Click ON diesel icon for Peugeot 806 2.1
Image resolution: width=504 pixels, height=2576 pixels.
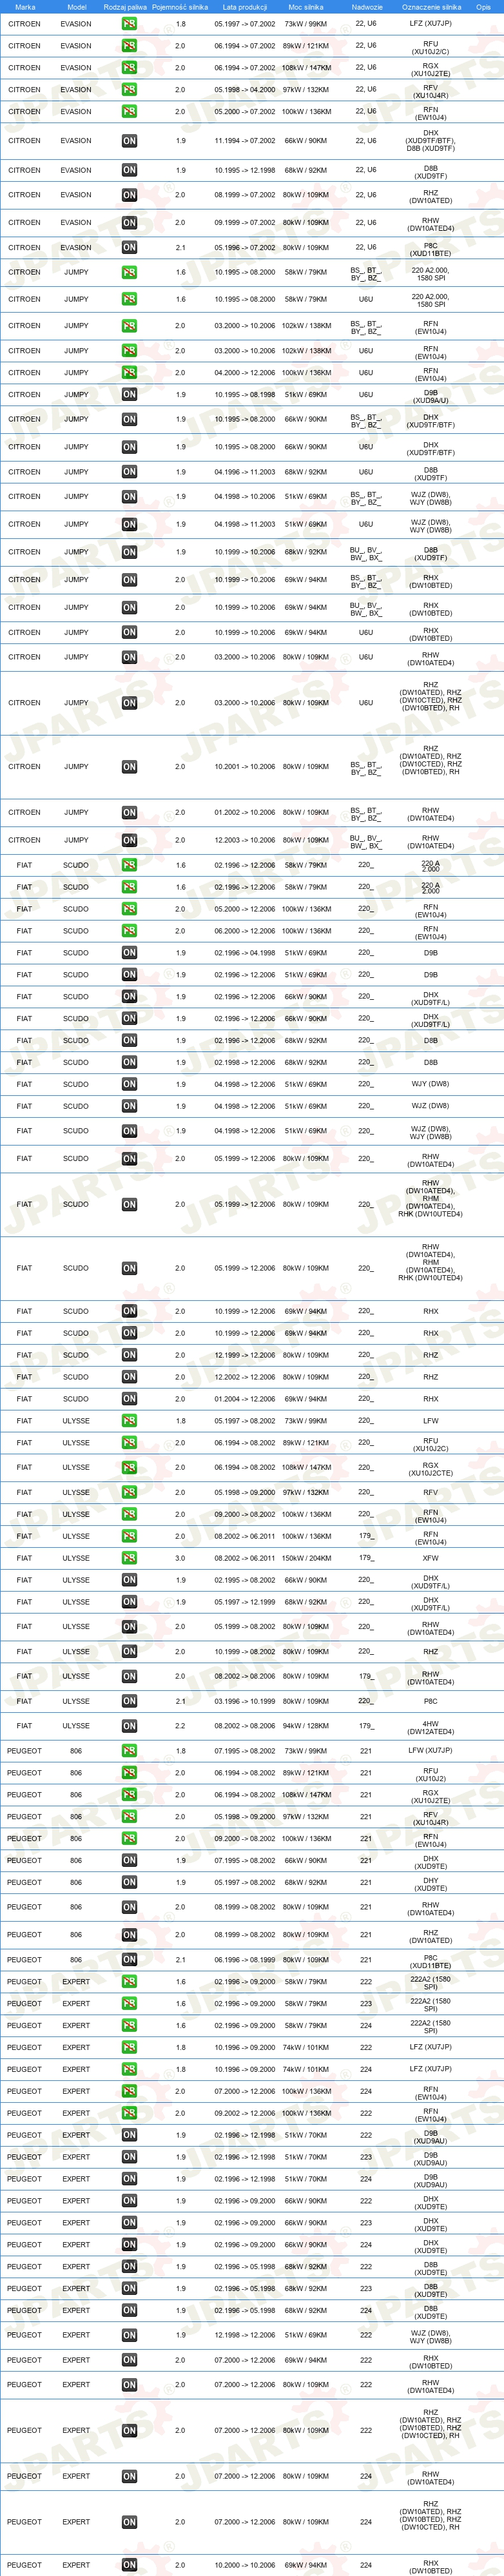(x=129, y=1960)
